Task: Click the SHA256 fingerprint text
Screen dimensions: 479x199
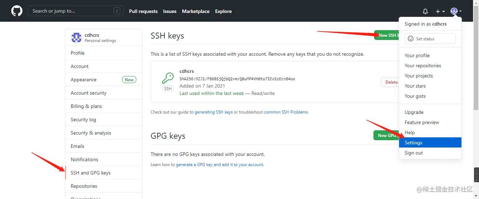Action: [237, 79]
